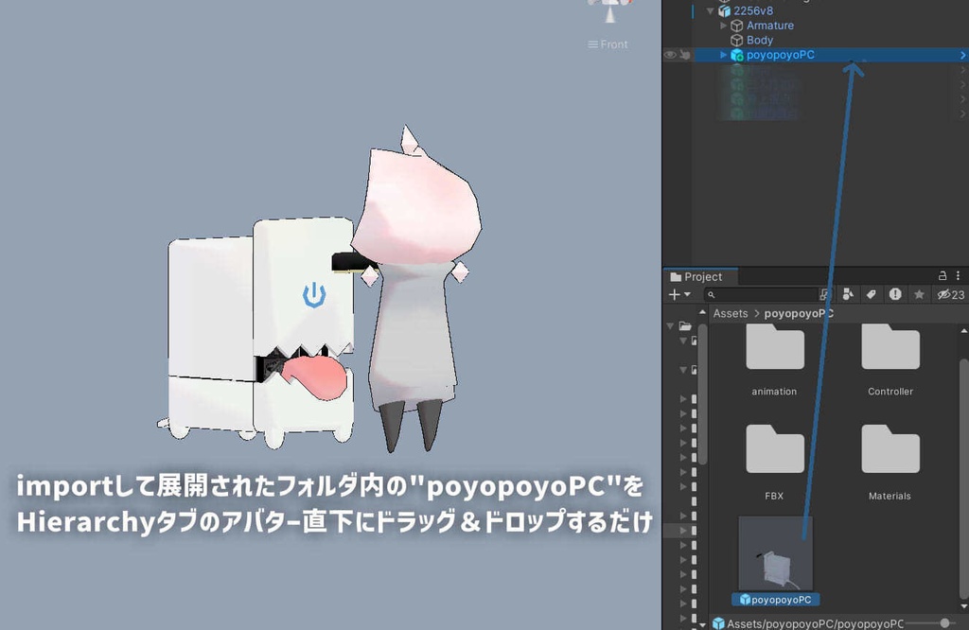Expand the poyopoyoPC node in Hierarchy
969x630 pixels.
click(x=723, y=55)
